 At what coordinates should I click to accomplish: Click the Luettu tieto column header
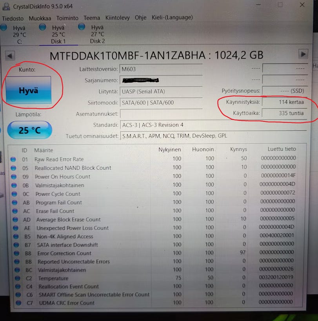pos(282,149)
